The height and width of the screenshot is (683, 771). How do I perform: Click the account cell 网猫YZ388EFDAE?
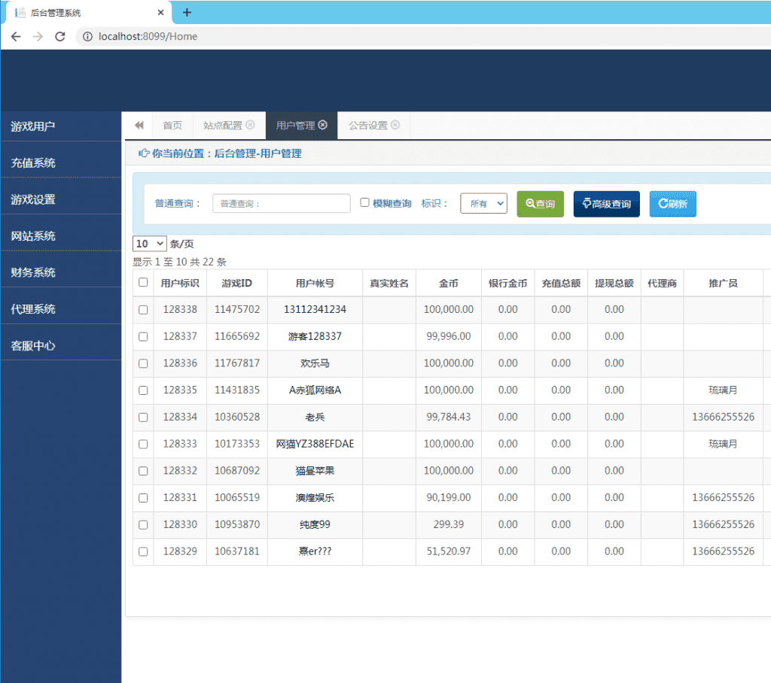(315, 444)
